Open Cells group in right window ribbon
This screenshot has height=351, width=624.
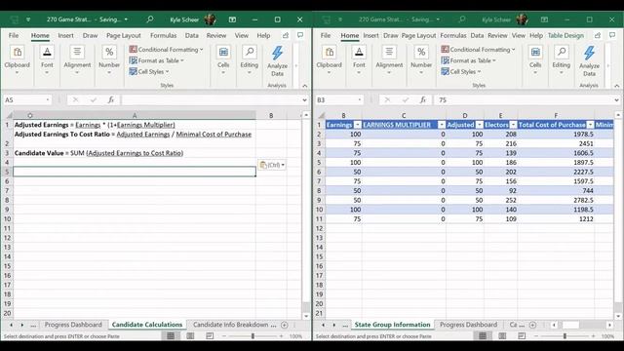(535, 60)
